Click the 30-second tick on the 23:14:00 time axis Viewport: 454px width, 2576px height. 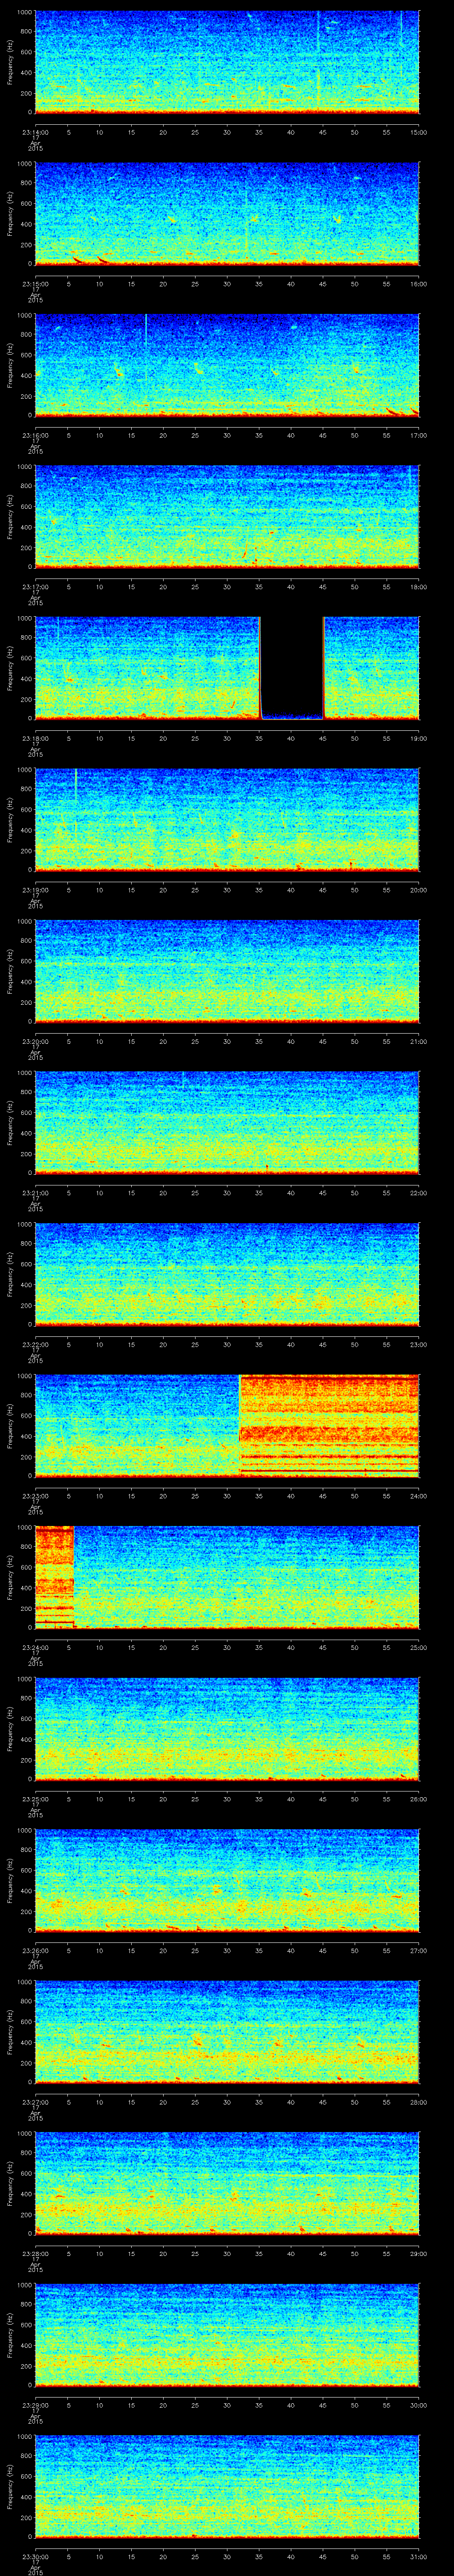(x=227, y=132)
